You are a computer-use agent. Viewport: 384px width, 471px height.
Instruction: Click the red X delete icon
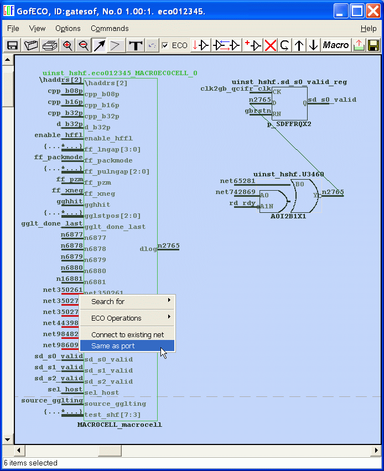[270, 45]
